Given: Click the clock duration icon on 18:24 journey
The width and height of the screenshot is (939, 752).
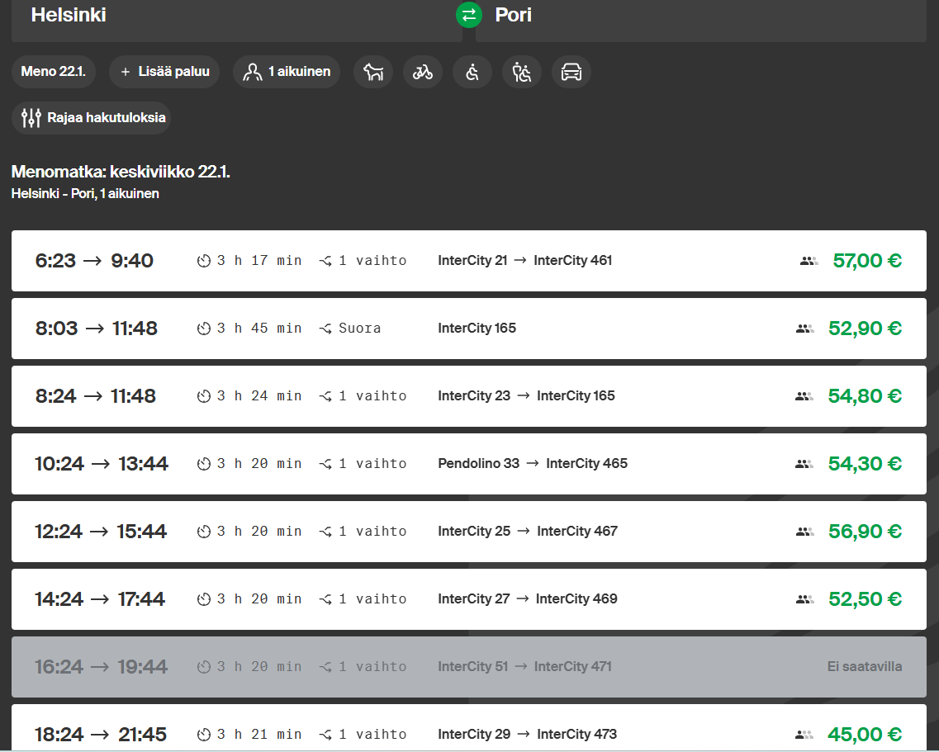Looking at the screenshot, I should click(x=205, y=735).
